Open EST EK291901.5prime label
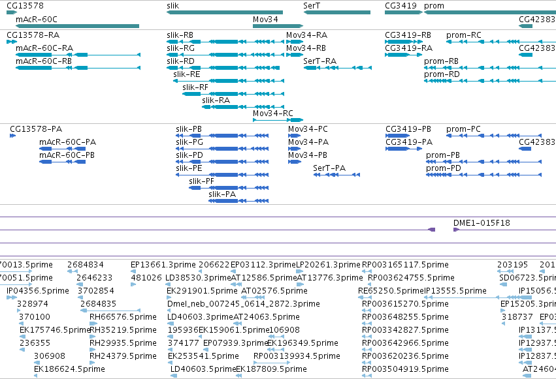Image resolution: width=556 pixels, height=379 pixels. pyautogui.click(x=202, y=291)
